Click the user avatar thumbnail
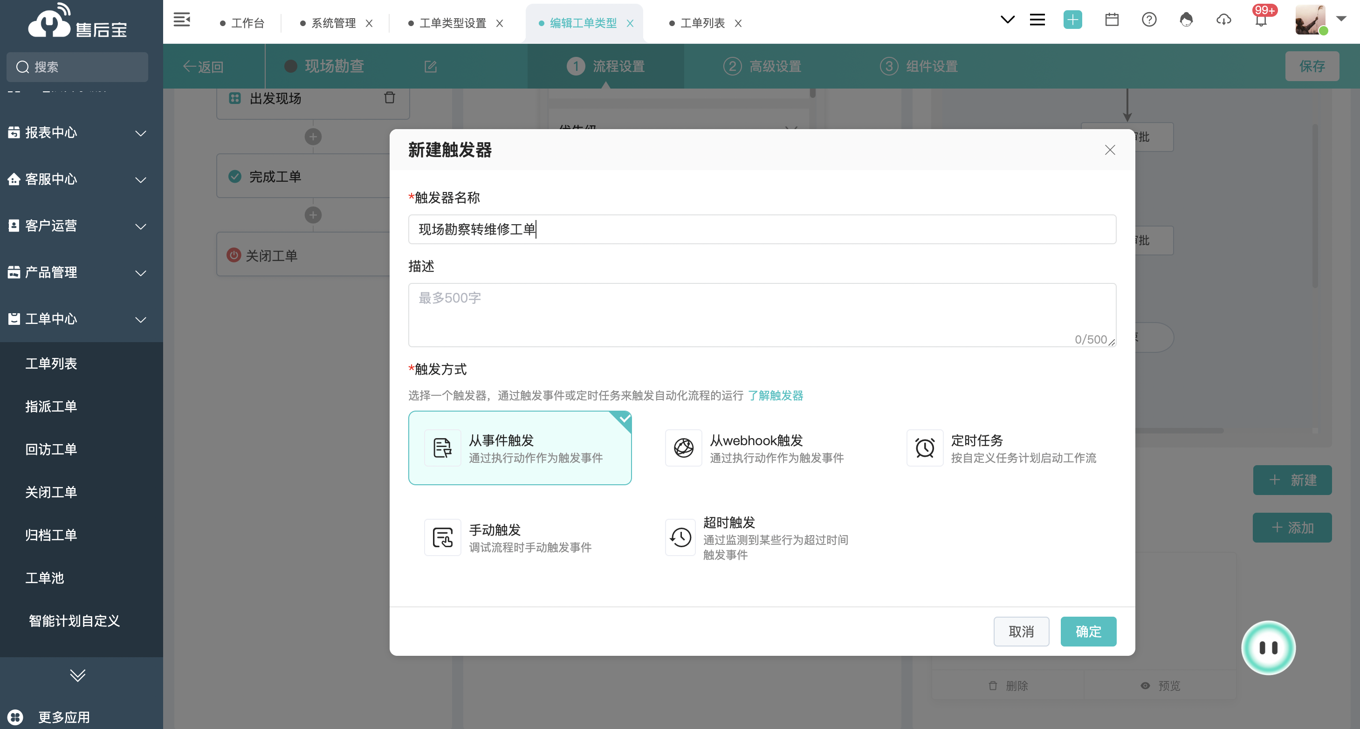Screen dimensions: 1360x729 [x=1310, y=20]
